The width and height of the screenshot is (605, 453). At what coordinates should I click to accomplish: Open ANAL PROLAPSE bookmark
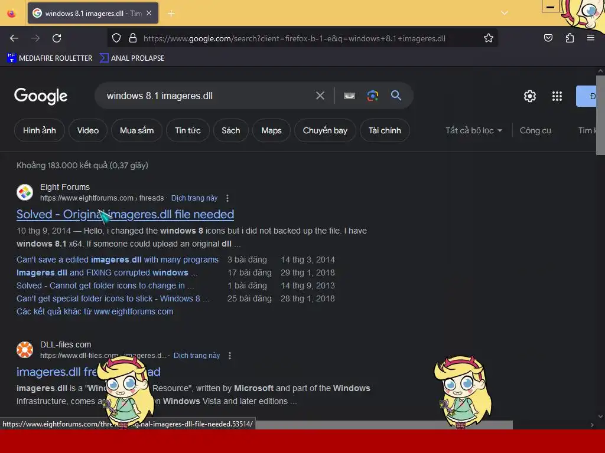[x=132, y=58]
